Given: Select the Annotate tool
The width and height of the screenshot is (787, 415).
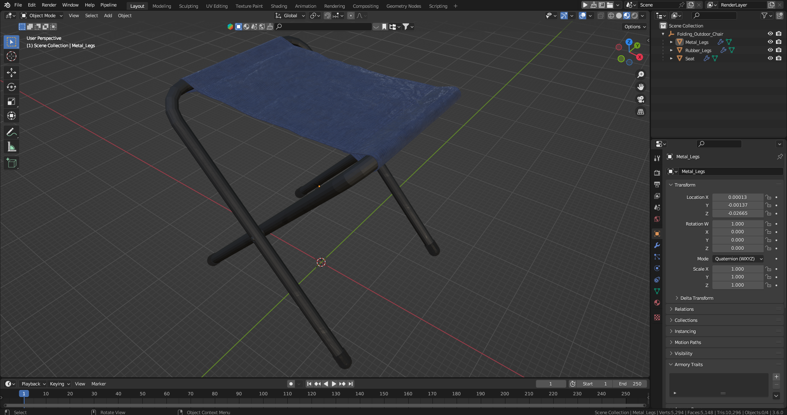Looking at the screenshot, I should coord(11,132).
